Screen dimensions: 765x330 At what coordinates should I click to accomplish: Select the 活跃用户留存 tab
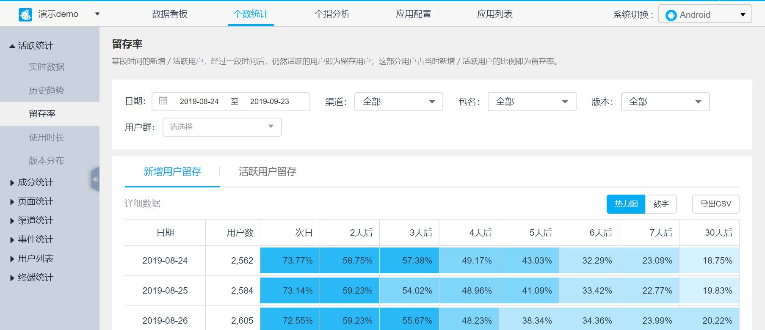click(267, 172)
